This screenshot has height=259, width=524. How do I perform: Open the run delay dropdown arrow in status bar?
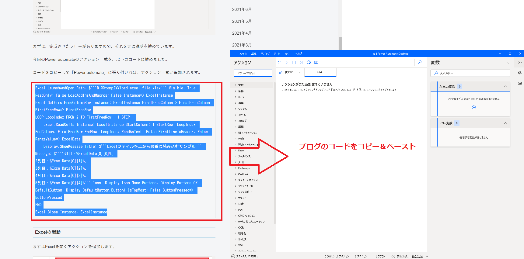tap(427, 257)
